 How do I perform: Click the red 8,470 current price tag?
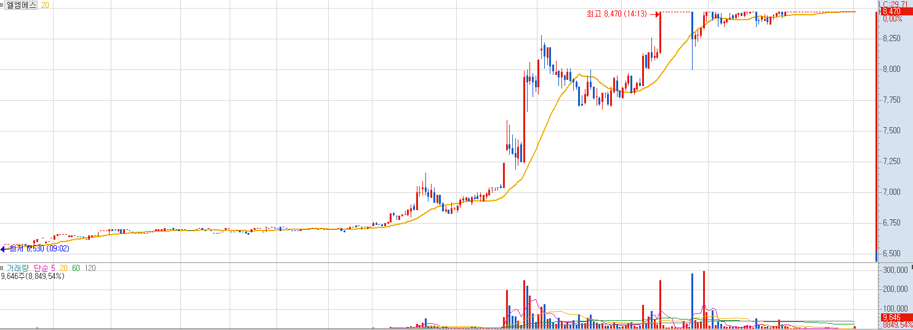tap(896, 11)
